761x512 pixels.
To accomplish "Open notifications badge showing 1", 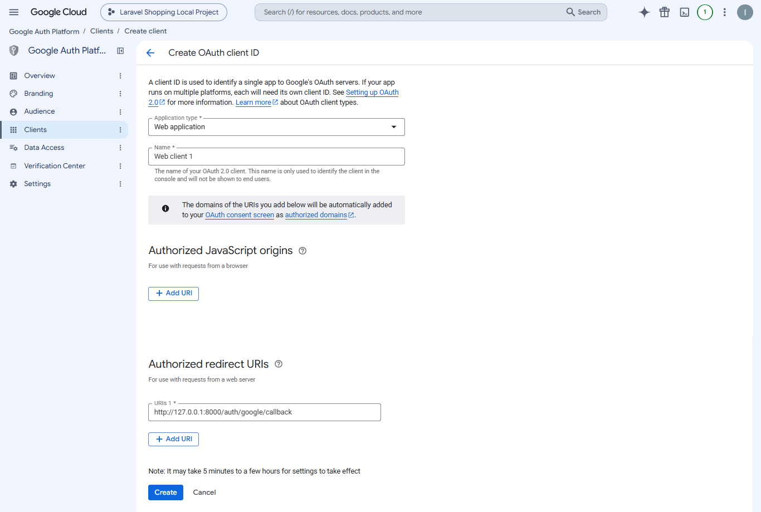I will pos(705,12).
